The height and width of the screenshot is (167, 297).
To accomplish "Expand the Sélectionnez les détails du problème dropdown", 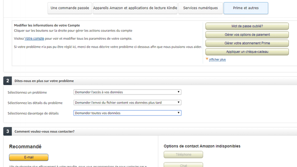I will tap(127, 102).
